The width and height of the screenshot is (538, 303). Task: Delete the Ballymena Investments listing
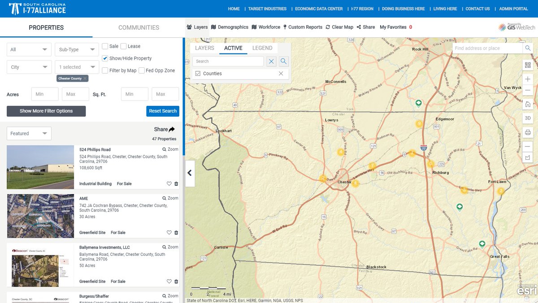click(x=176, y=281)
